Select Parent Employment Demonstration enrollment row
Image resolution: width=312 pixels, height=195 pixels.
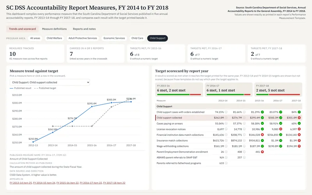point(229,152)
